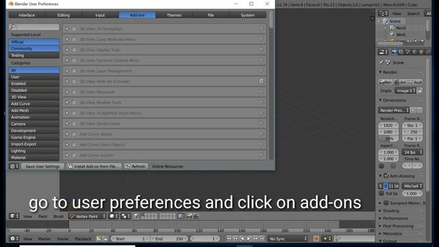439x247 pixels.
Task: Toggle the Testing supported level filter
Action: (34, 55)
